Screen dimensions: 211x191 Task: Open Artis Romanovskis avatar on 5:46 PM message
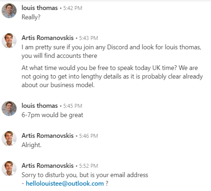[9, 139]
